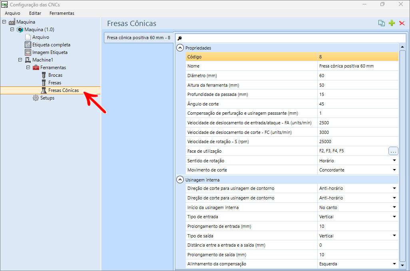
Task: Click the Etiqueta completa label icon
Action: pyautogui.click(x=28, y=45)
